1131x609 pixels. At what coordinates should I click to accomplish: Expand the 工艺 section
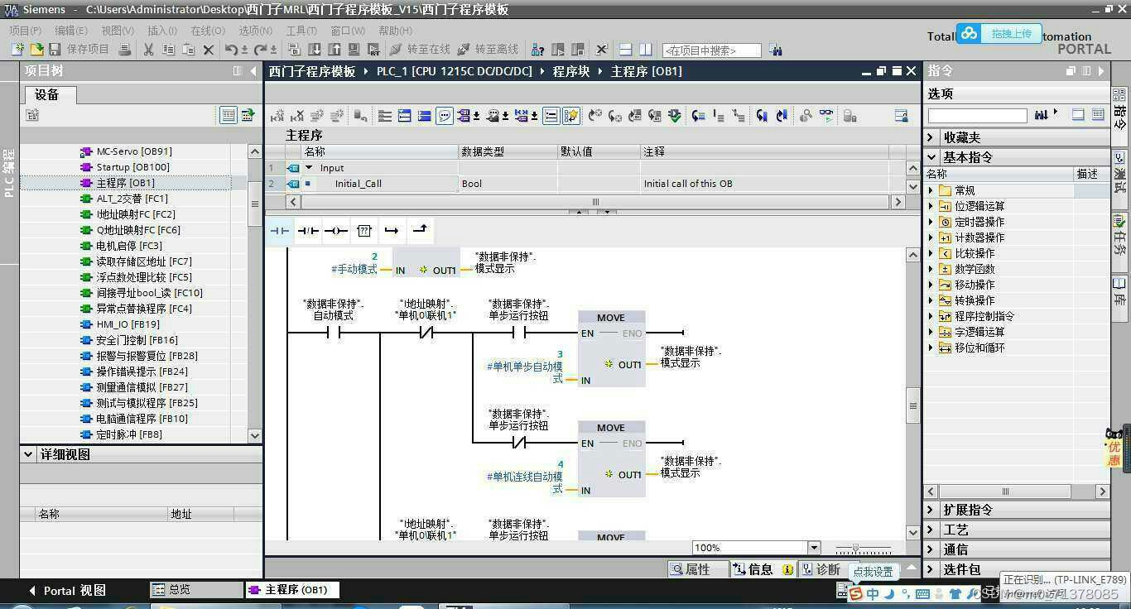point(932,530)
